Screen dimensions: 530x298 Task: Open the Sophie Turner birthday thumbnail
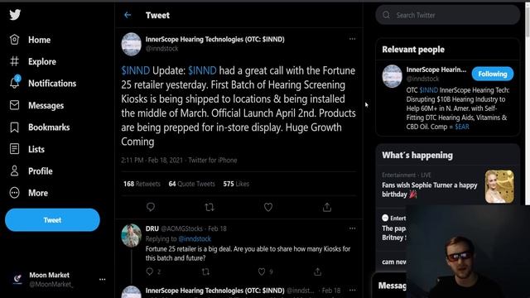point(499,186)
